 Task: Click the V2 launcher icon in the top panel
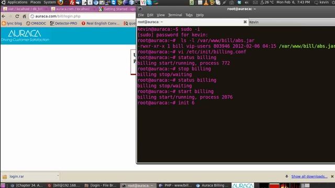[x=143, y=2]
